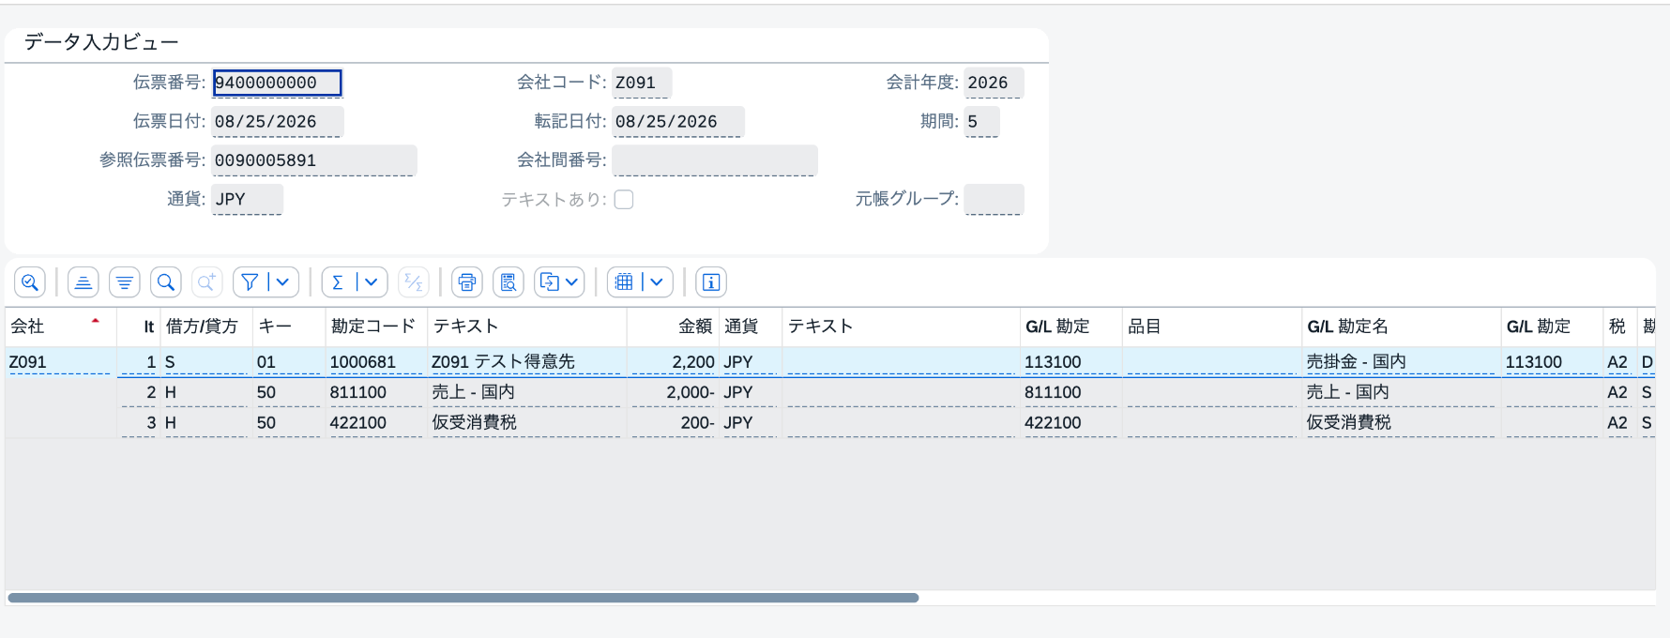Sort the table in descending order
This screenshot has width=1670, height=638.
click(x=125, y=282)
